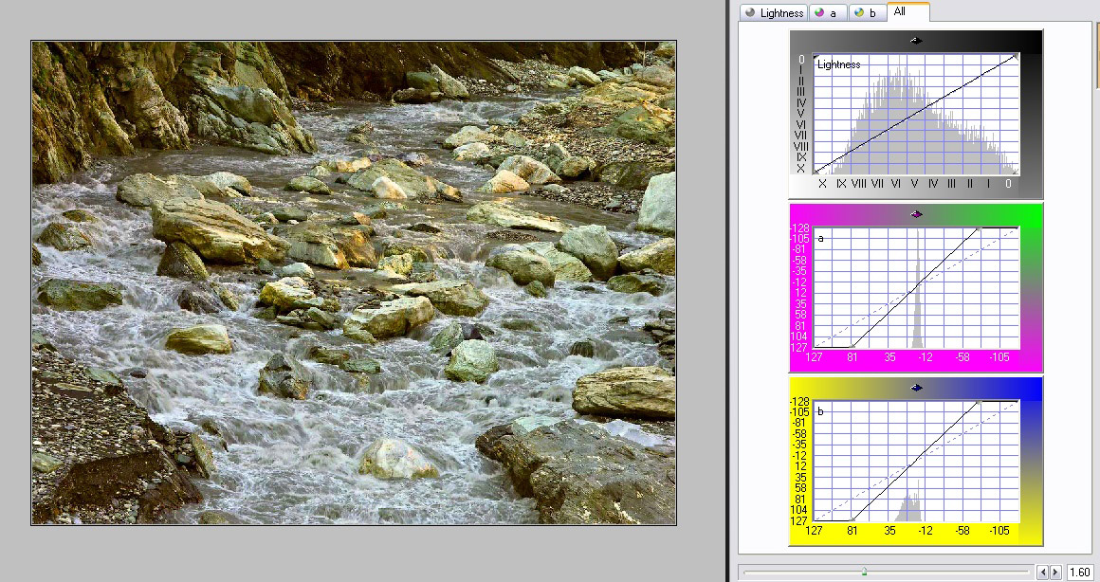Open the 'b' channel tab
The width and height of the screenshot is (1100, 582).
pos(864,13)
